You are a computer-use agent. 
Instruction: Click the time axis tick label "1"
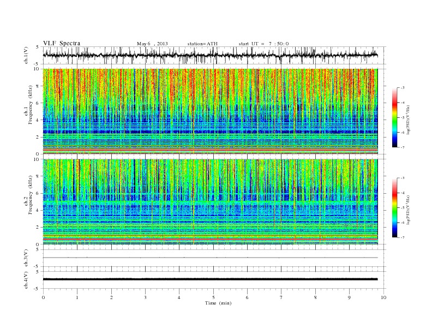point(77,297)
